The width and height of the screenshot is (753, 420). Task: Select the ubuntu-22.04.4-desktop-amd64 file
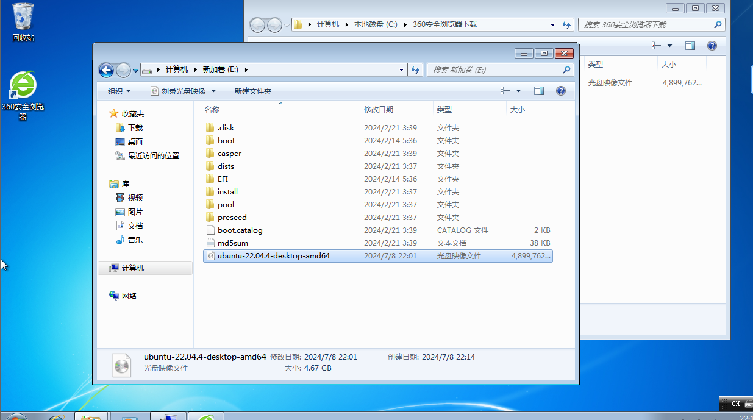274,255
